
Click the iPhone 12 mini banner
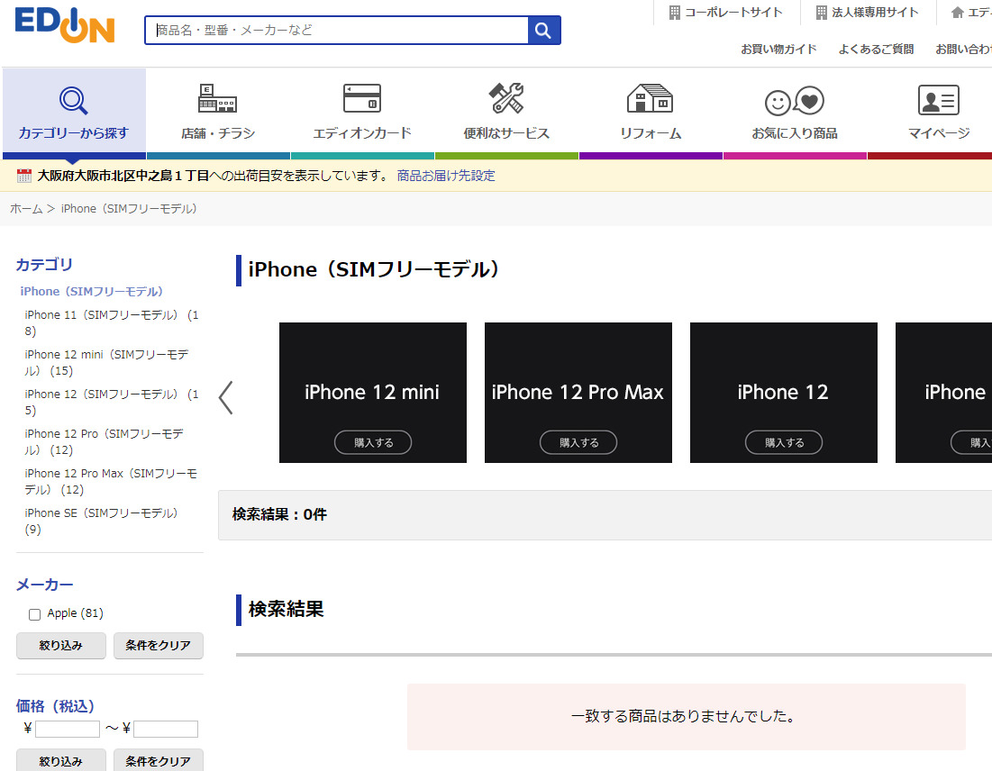point(372,383)
